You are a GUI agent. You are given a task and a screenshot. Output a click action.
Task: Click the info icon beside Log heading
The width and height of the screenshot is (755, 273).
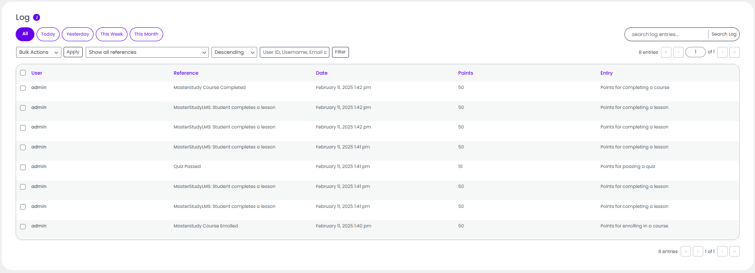[37, 17]
